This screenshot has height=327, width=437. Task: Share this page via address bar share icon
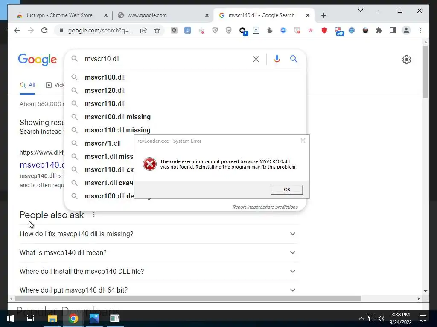[x=143, y=30]
